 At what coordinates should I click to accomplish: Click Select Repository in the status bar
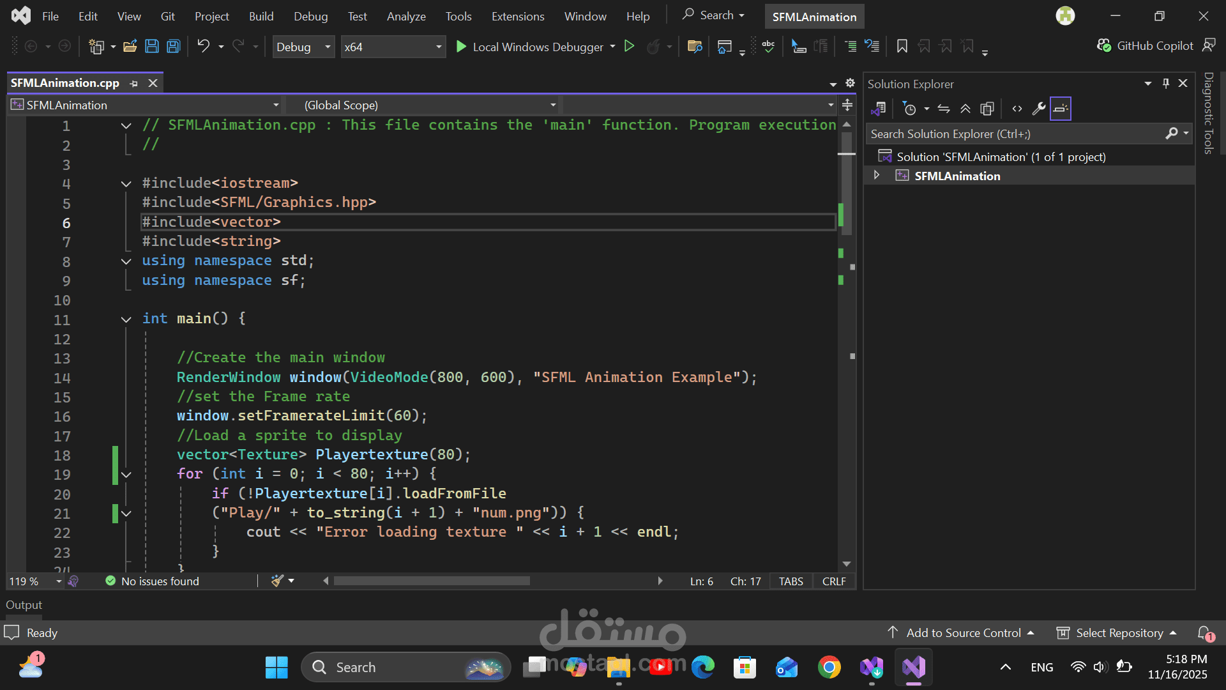1118,632
